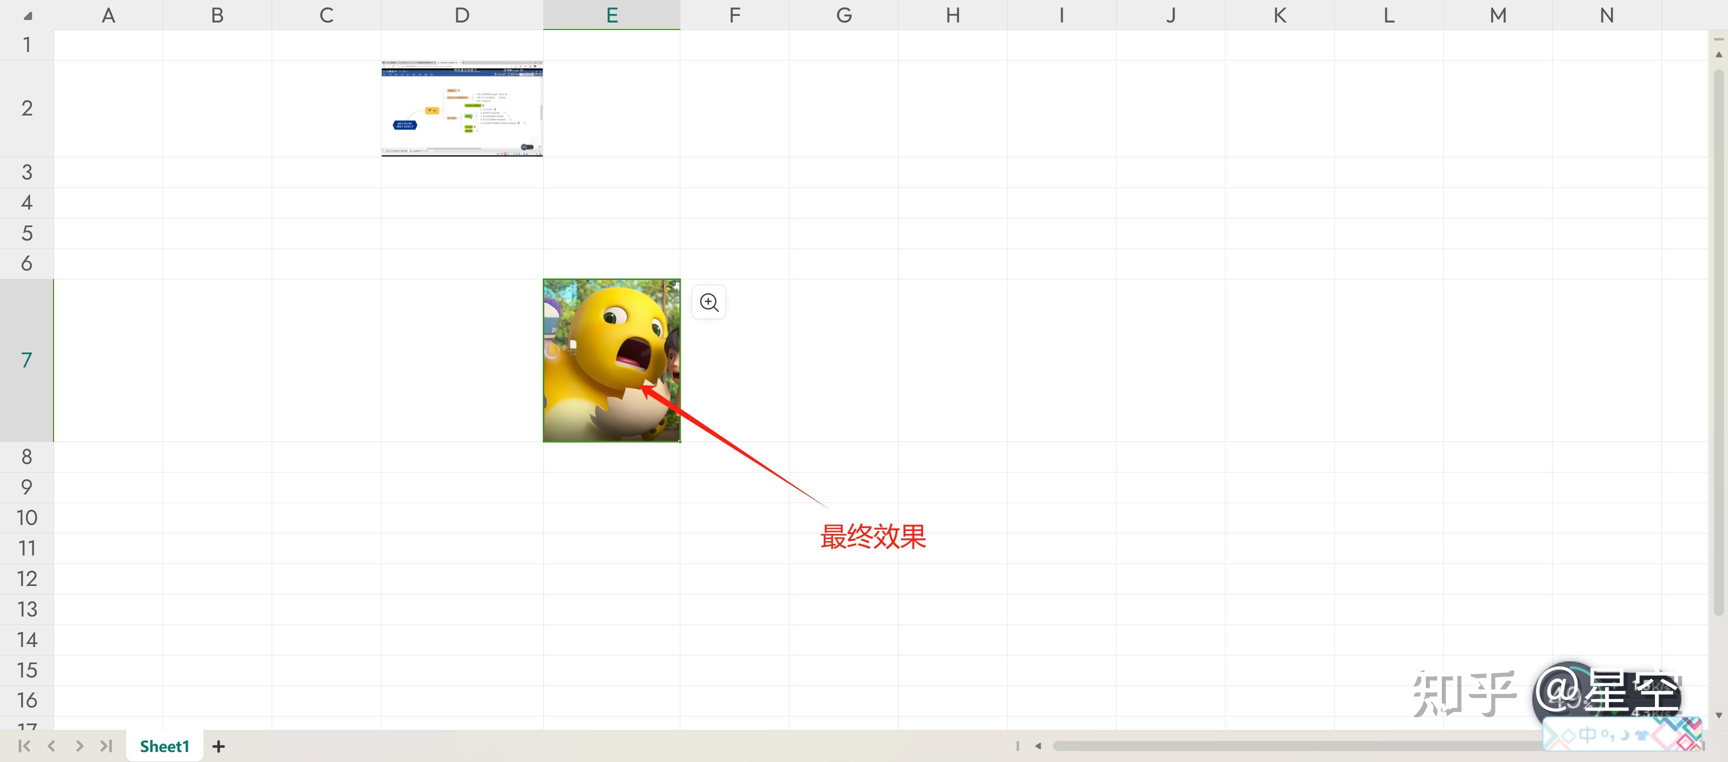This screenshot has height=762, width=1728.
Task: Select the column N header
Action: pos(1606,14)
